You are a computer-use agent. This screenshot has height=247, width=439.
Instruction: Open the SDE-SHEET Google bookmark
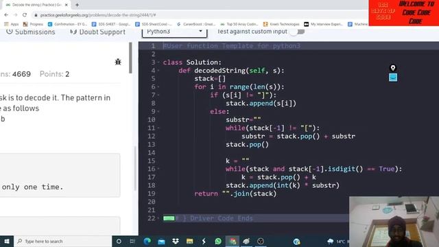coord(111,25)
